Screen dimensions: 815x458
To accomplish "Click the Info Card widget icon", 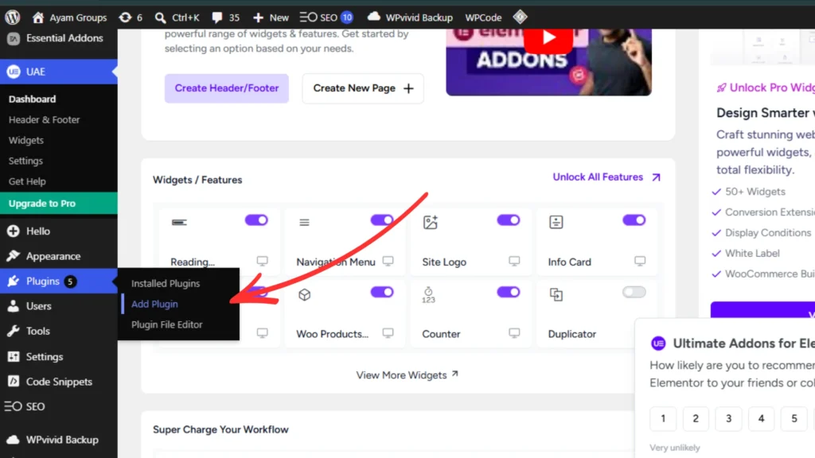I will 556,223.
